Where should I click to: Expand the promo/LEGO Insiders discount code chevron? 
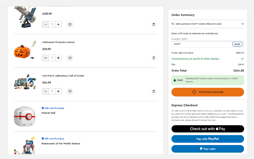tap(242, 24)
